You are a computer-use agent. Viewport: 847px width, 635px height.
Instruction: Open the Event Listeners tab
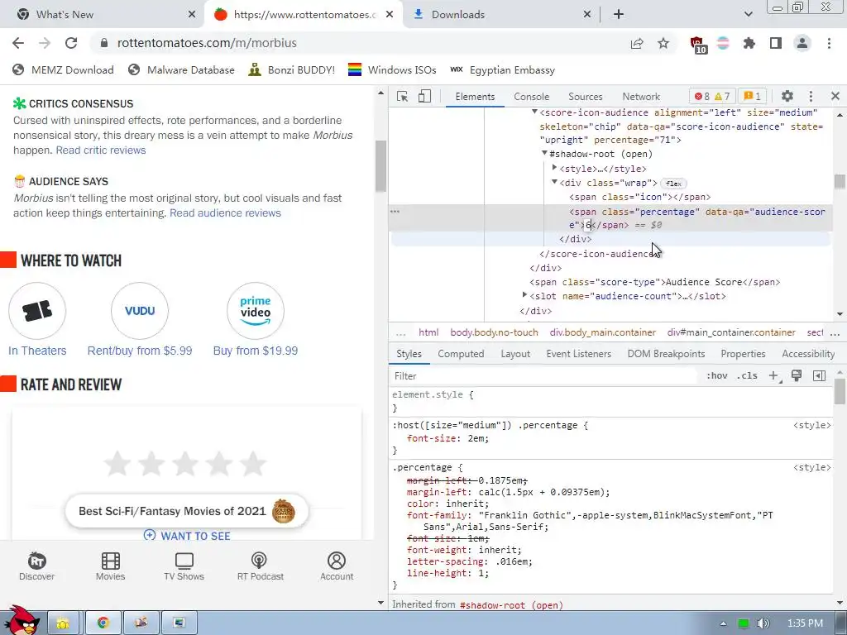578,354
